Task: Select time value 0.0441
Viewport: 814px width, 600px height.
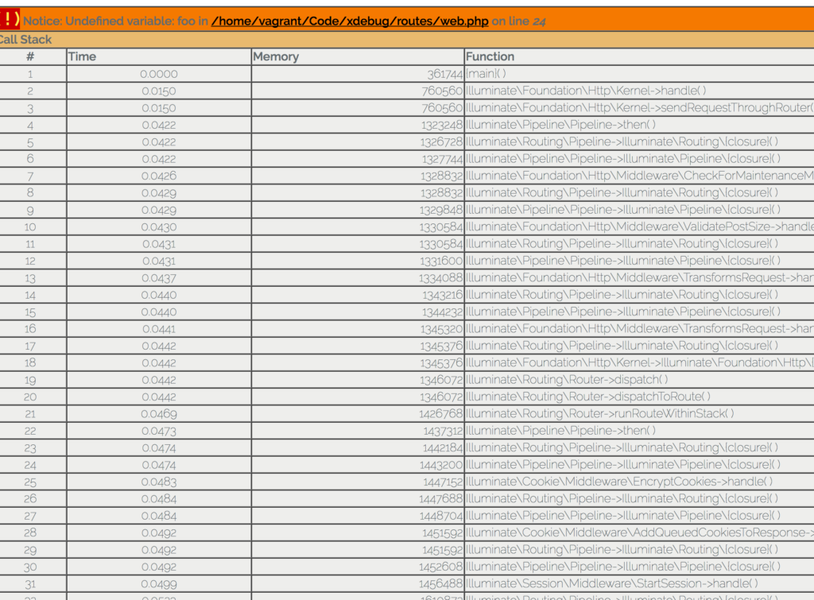Action: tap(159, 329)
